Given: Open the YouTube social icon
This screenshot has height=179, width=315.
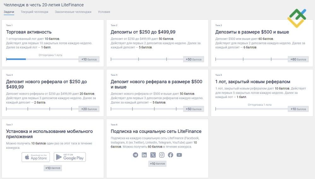Looking at the screenshot, I should (x=179, y=155).
